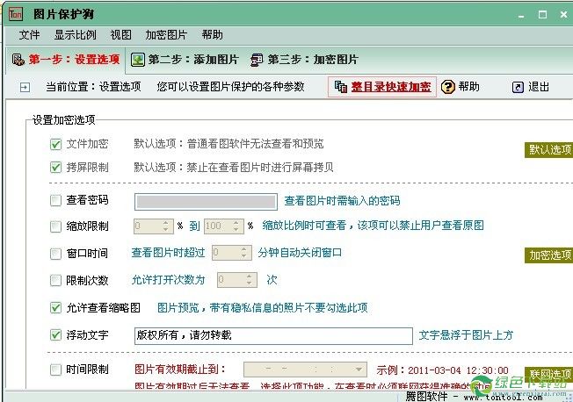Viewport: 573px width, 402px height.
Task: Click the 加密选项 button
Action: coord(549,255)
